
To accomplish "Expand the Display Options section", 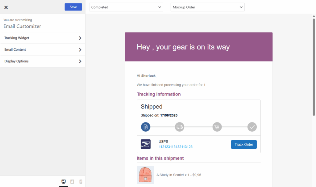I will point(43,61).
